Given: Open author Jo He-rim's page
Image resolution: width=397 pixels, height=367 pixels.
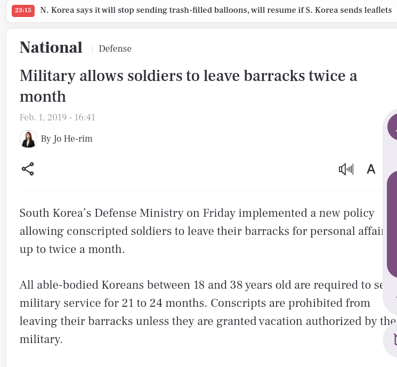Looking at the screenshot, I should click(67, 139).
